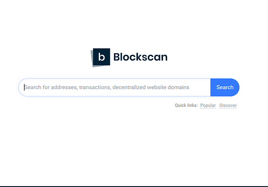Click the "scan" part of Blockscan wordmark
The image size is (268, 187).
click(x=155, y=57)
